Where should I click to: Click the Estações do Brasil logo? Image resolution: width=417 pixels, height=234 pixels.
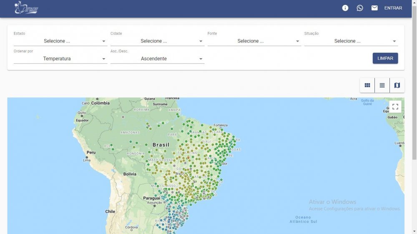[x=26, y=7]
